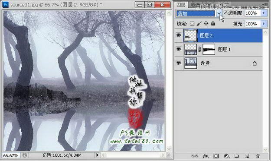This screenshot has width=271, height=161.
Task: Select the 图层 1 layer mask thumbnail
Action: click(209, 49)
